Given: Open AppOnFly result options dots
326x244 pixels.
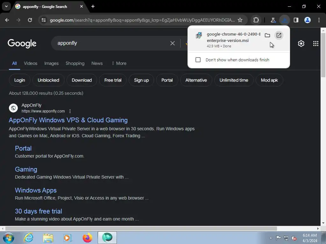Looking at the screenshot, I should point(70,111).
